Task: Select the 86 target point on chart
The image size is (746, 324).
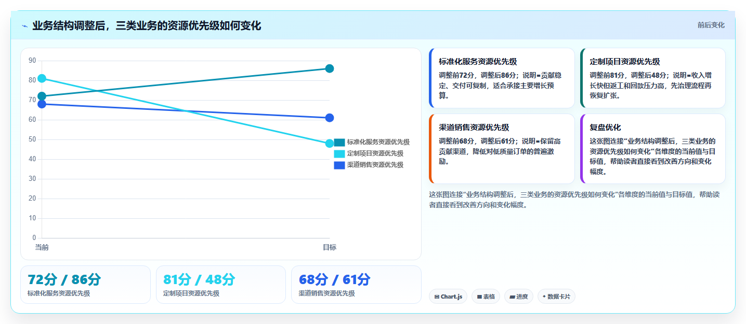Action: (329, 68)
